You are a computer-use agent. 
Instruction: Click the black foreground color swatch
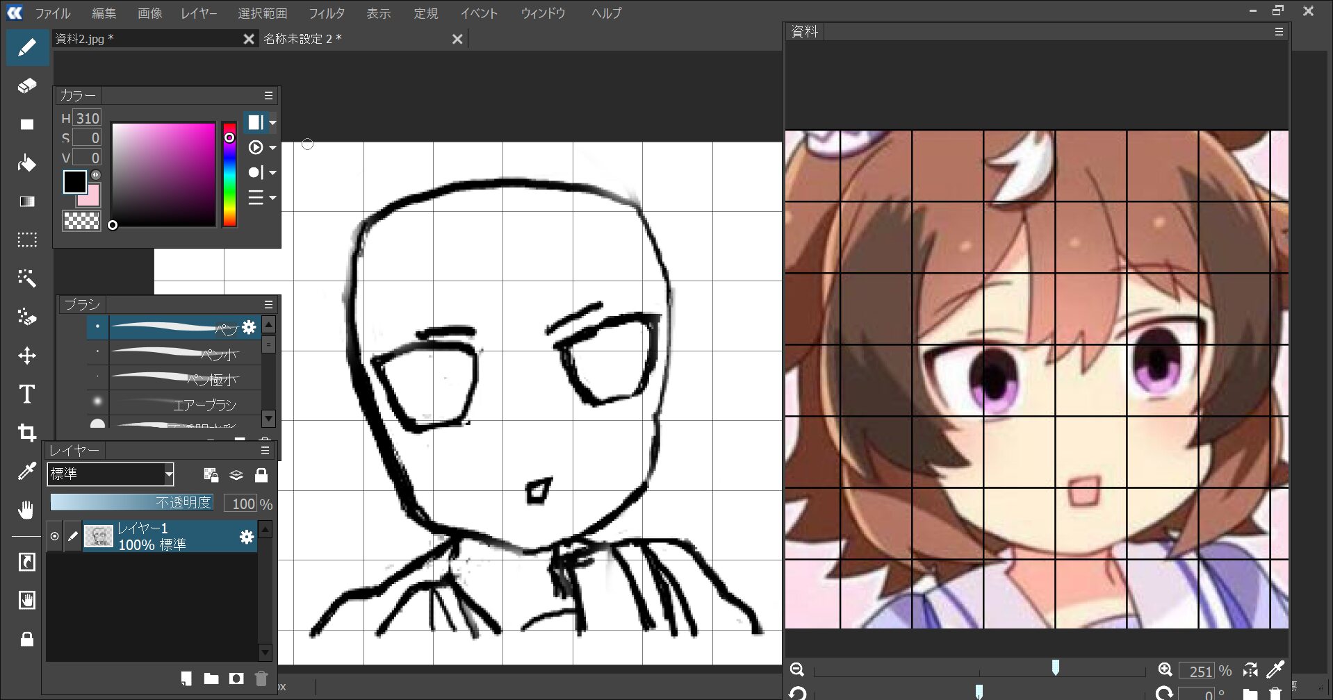[74, 182]
